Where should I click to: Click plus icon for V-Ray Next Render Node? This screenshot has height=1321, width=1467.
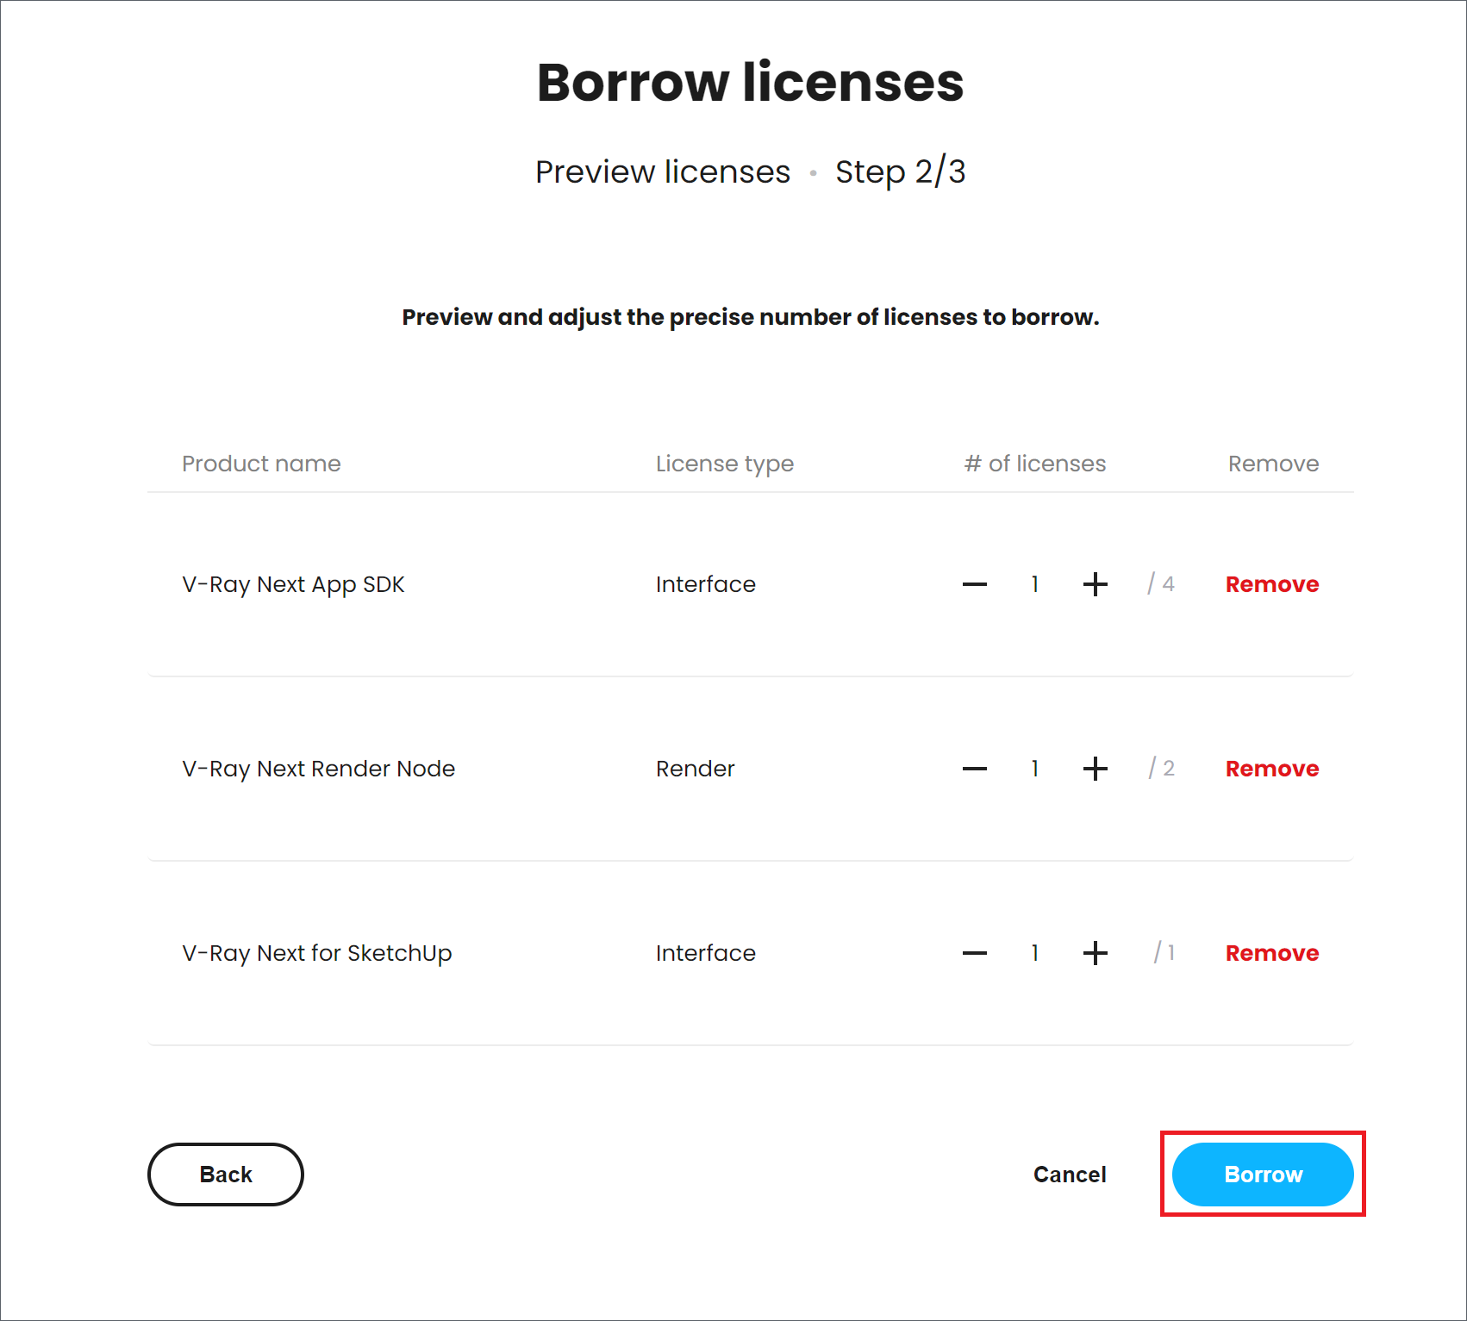coord(1095,769)
